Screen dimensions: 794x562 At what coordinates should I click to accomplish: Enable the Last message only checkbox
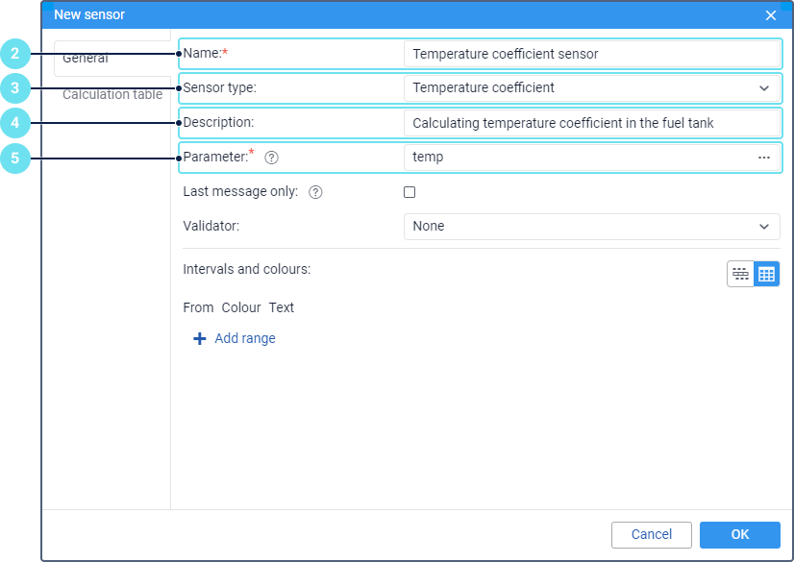[409, 192]
